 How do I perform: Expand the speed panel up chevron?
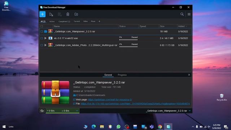(77, 111)
